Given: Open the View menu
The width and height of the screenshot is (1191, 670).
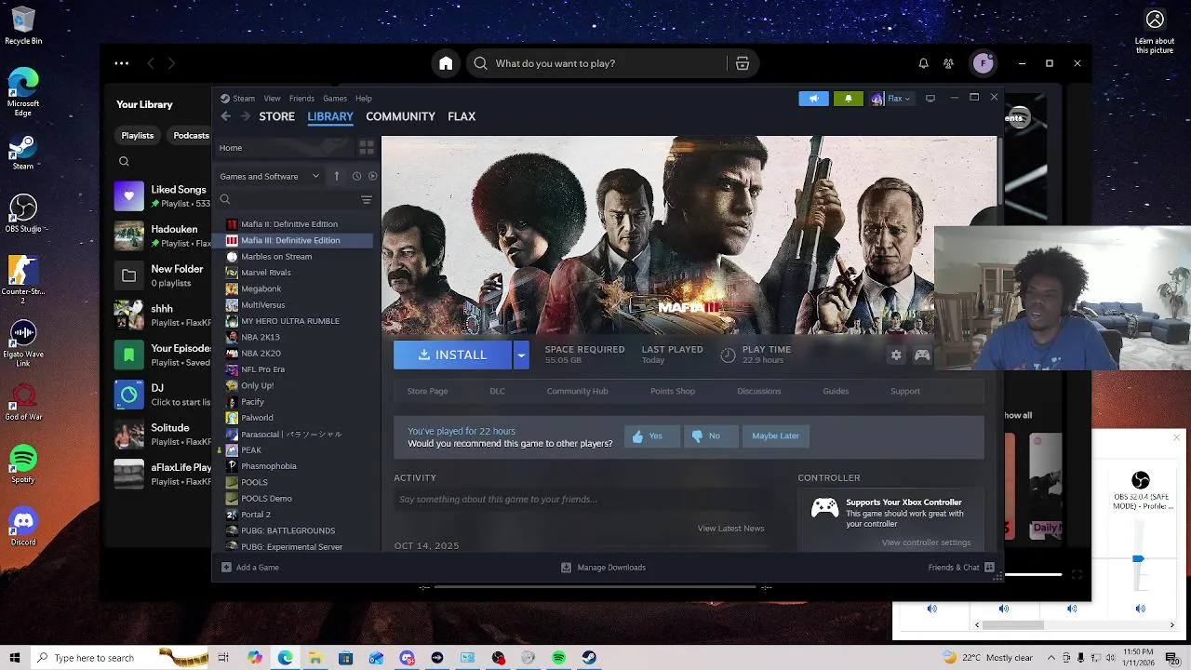Looking at the screenshot, I should pyautogui.click(x=272, y=99).
